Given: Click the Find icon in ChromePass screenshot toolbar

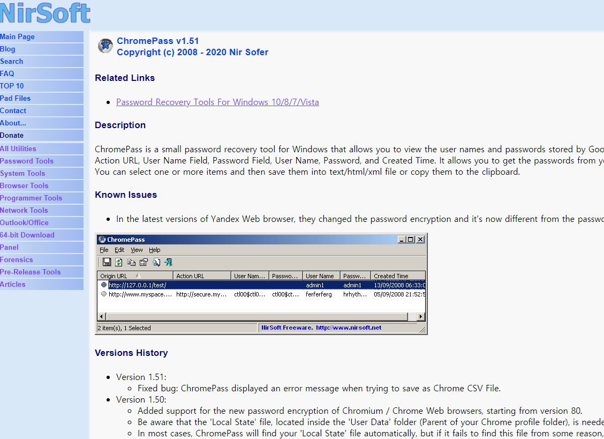Looking at the screenshot, I should tap(156, 262).
